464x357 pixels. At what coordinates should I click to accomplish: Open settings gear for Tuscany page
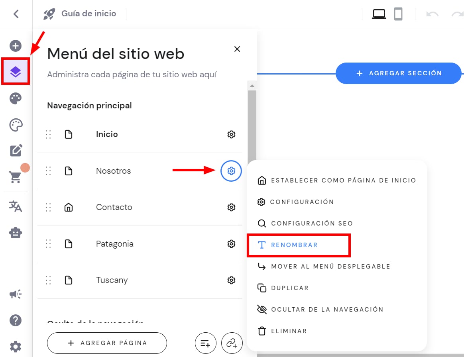(x=231, y=280)
